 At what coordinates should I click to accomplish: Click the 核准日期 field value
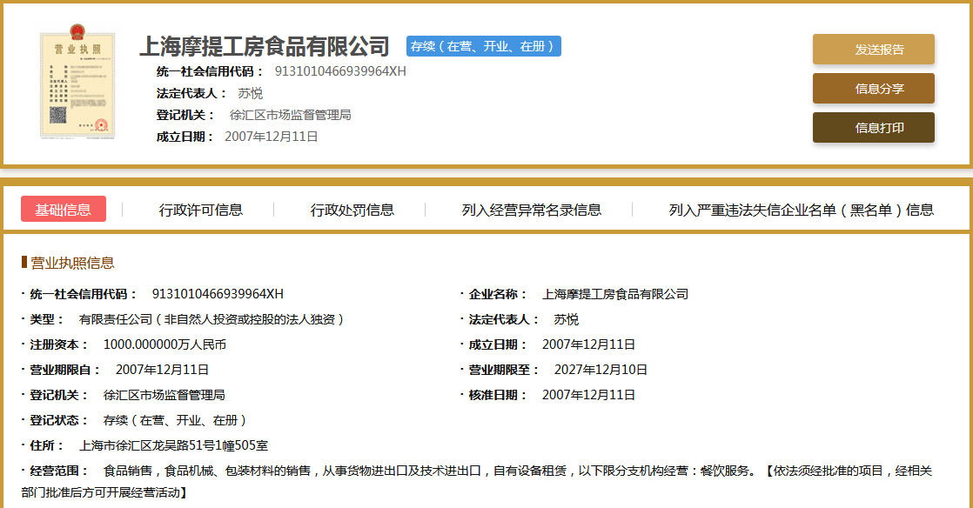[x=588, y=395]
